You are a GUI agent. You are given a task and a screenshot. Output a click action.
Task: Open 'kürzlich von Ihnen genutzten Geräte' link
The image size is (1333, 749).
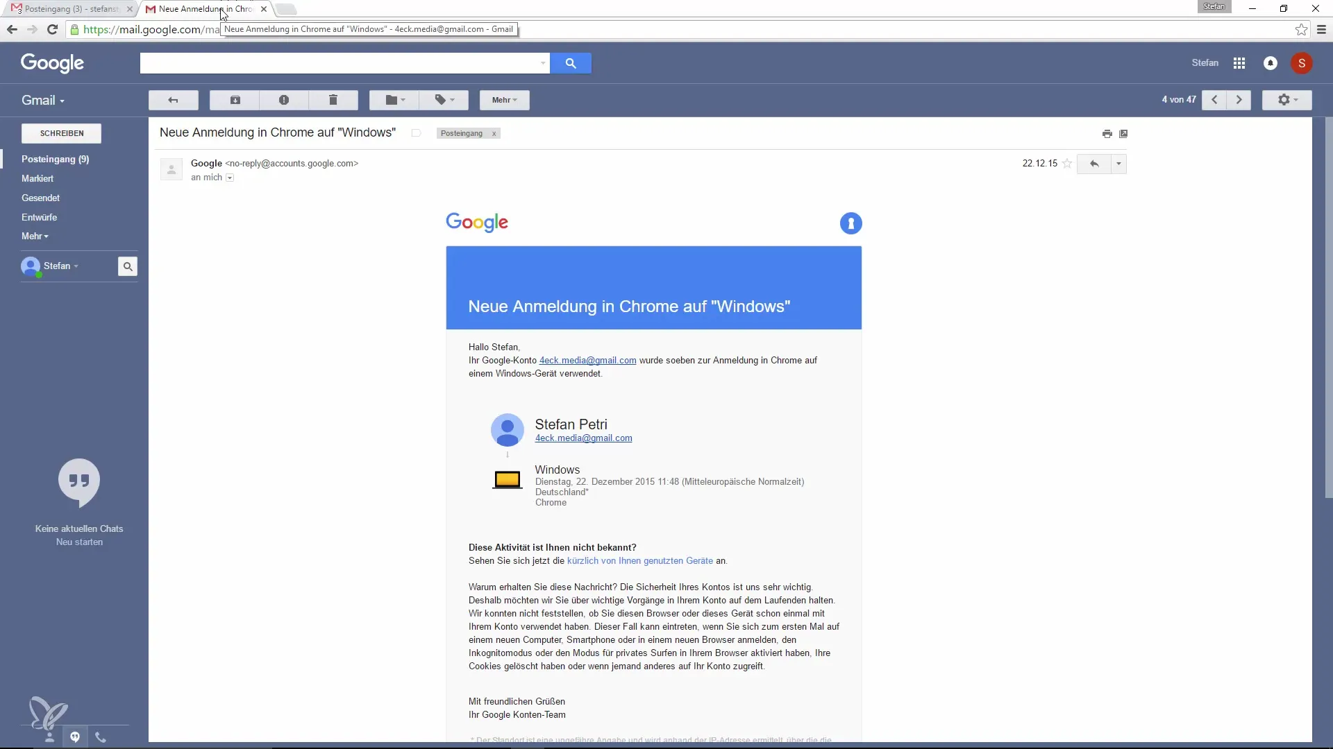(639, 561)
